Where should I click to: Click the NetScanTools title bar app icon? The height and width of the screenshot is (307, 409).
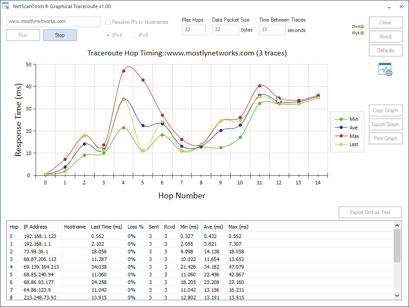[6, 6]
